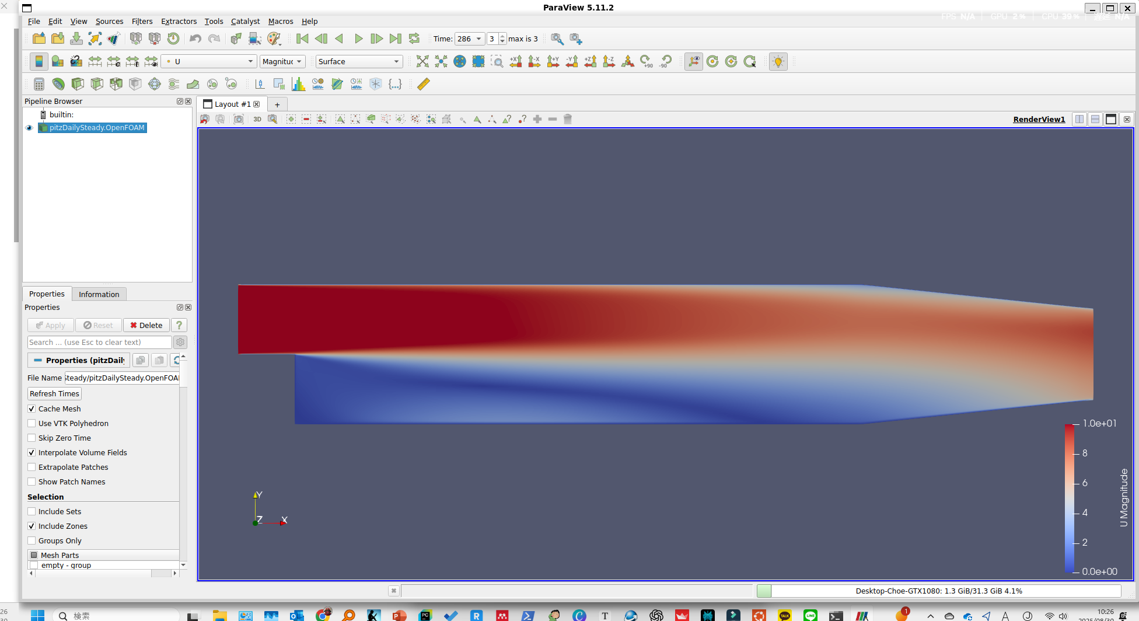The width and height of the screenshot is (1139, 621).
Task: Hide the pitzDailySteady.OpenFOAM source
Action: (x=29, y=128)
